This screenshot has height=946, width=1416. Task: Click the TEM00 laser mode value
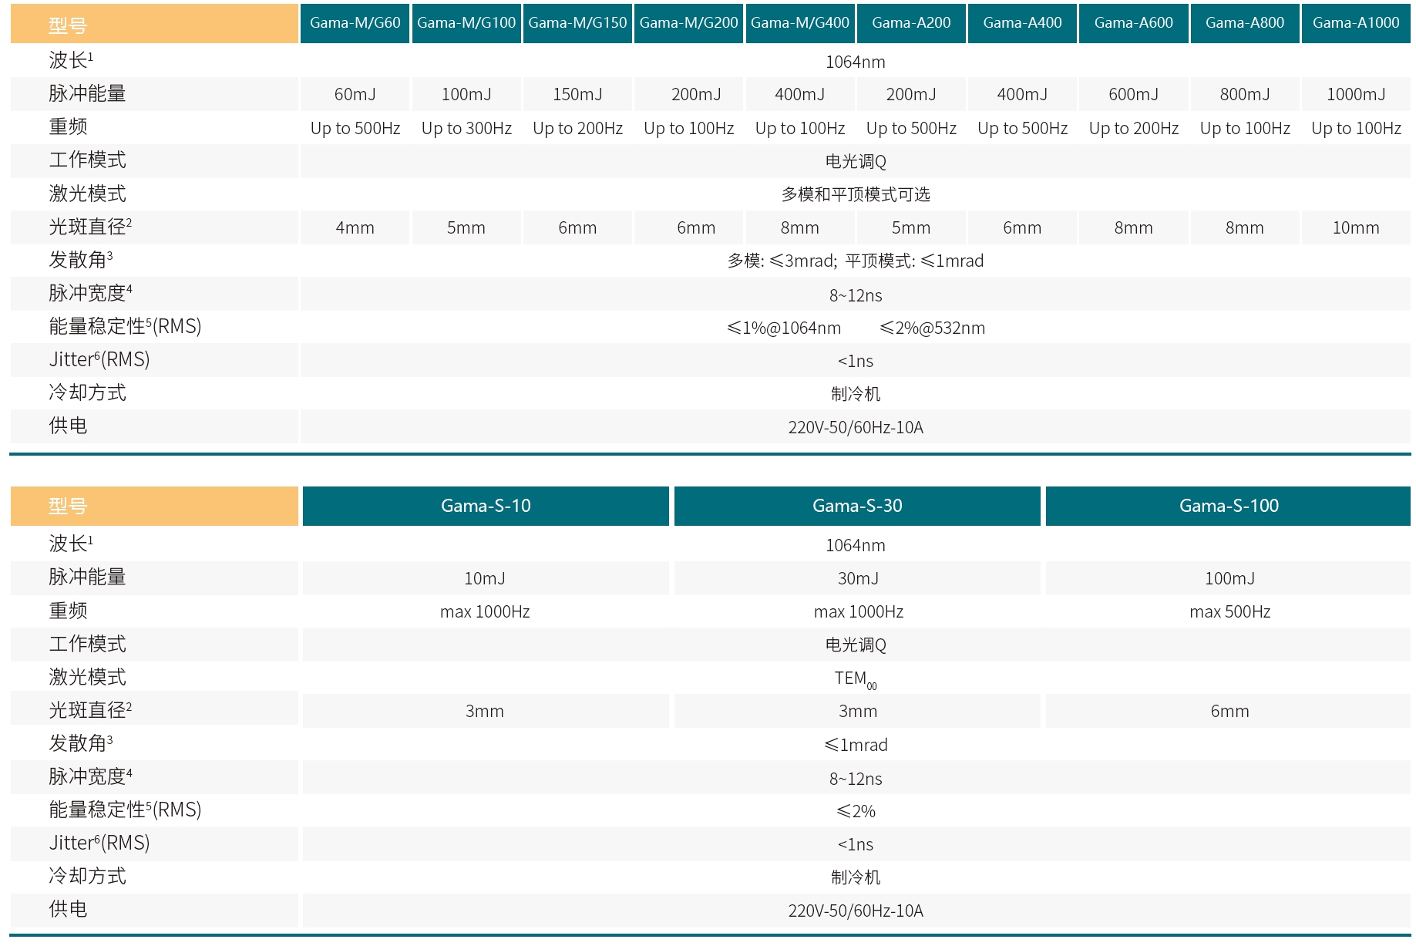[x=856, y=678]
